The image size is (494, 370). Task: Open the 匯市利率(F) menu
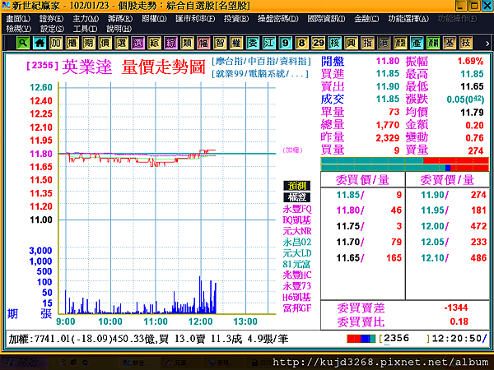click(x=195, y=19)
